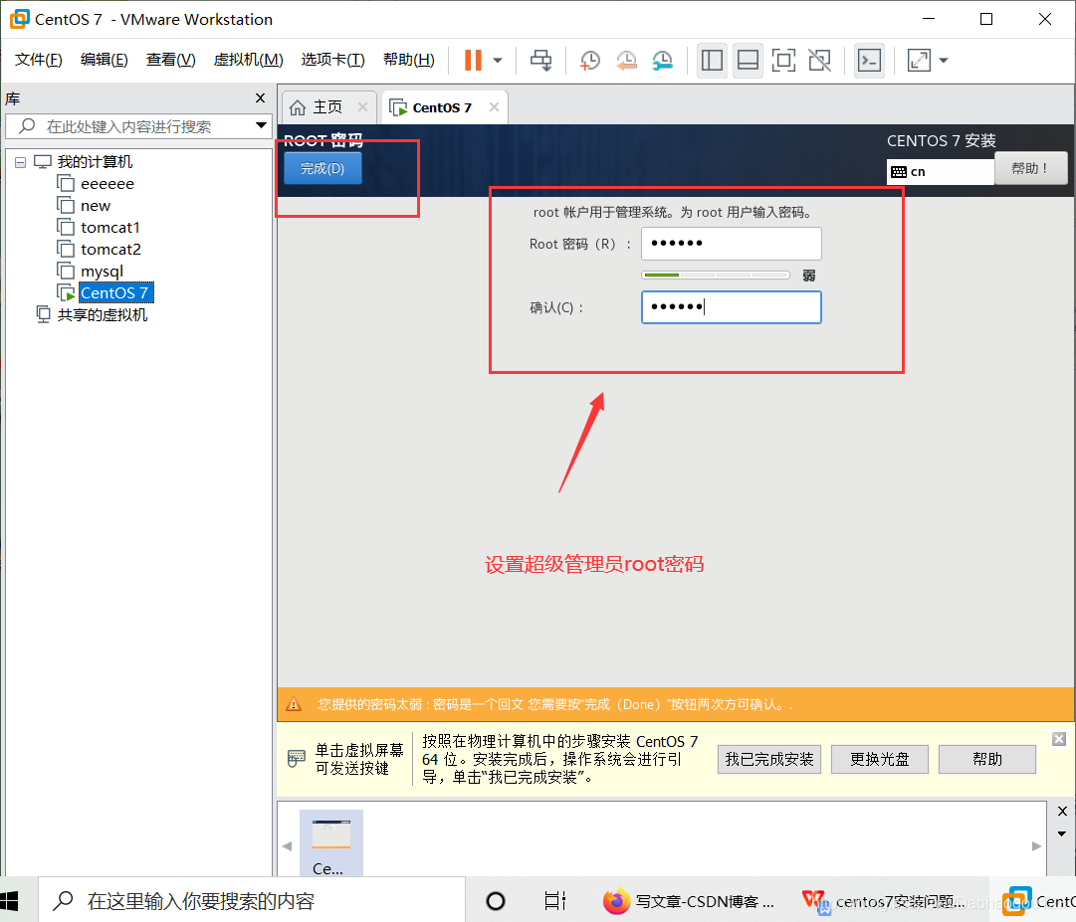Click the 我已完成安装 button
The width and height of the screenshot is (1076, 922).
click(x=768, y=759)
